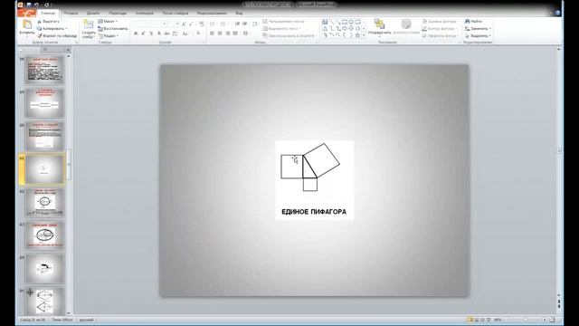
Task: Select the text box shape in gallery
Action: (325, 22)
